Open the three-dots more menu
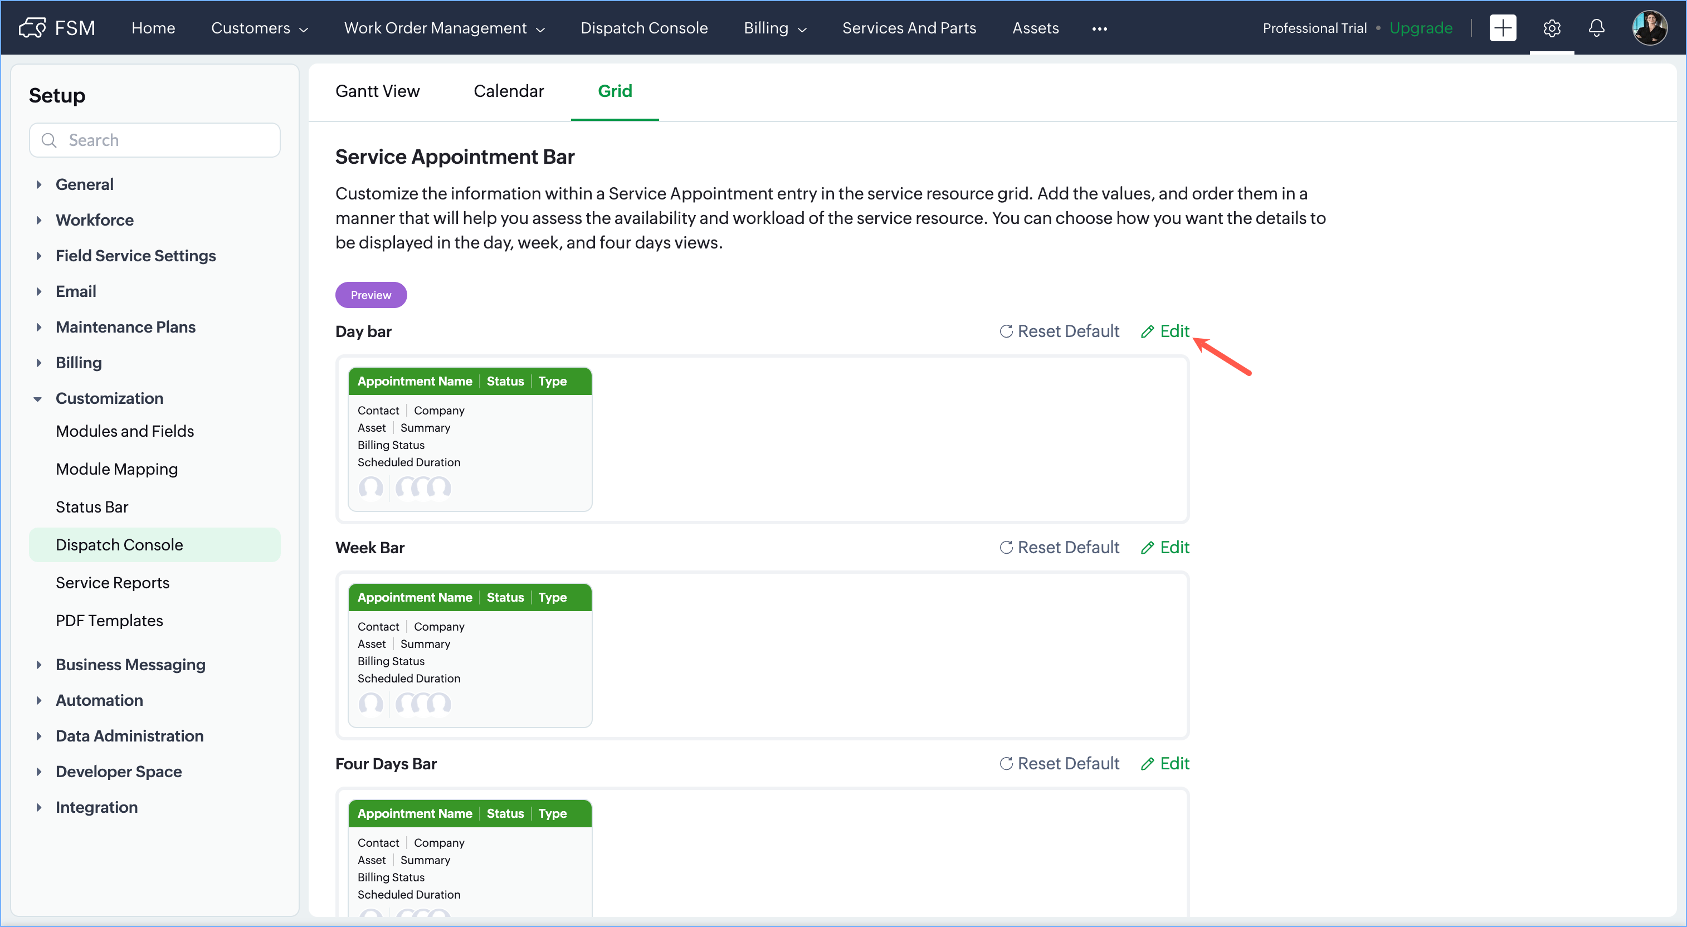Viewport: 1687px width, 927px height. (x=1100, y=29)
